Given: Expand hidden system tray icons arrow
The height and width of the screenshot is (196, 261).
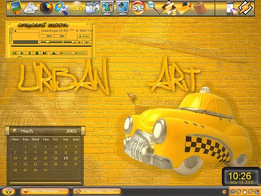Looking at the screenshot, I should (224, 192).
